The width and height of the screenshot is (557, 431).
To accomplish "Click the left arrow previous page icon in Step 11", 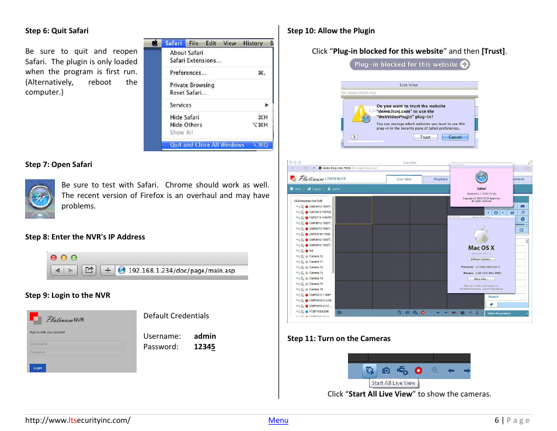I will [451, 371].
